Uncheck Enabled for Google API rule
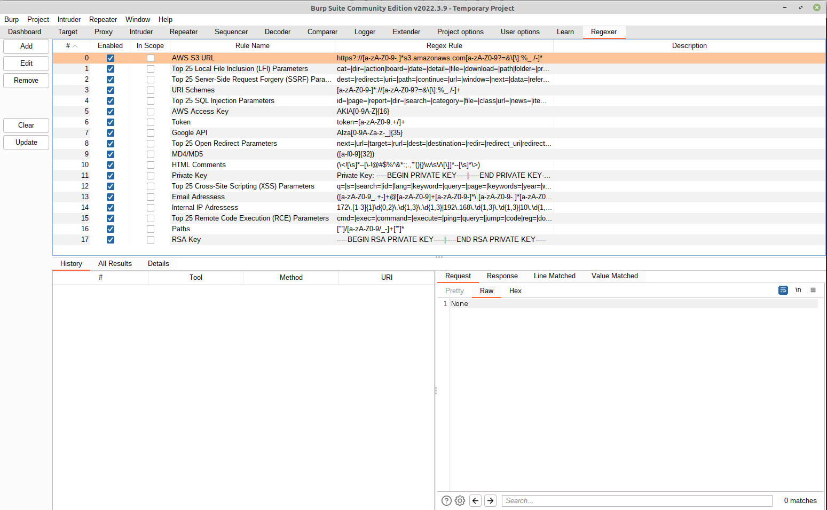This screenshot has width=827, height=510. click(x=111, y=133)
